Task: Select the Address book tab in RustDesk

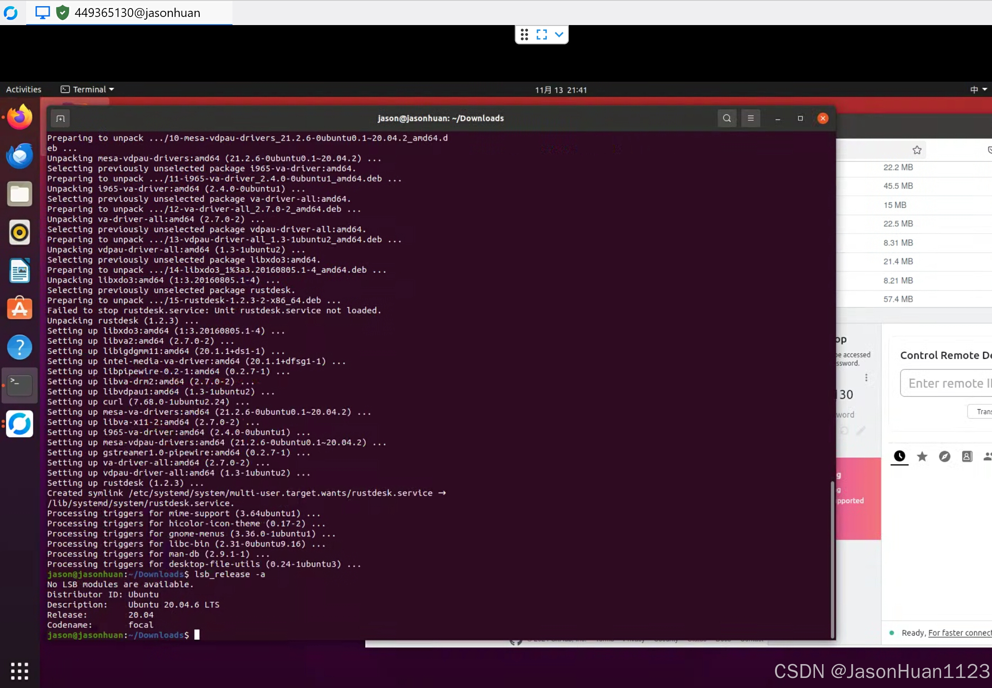Action: click(x=967, y=456)
